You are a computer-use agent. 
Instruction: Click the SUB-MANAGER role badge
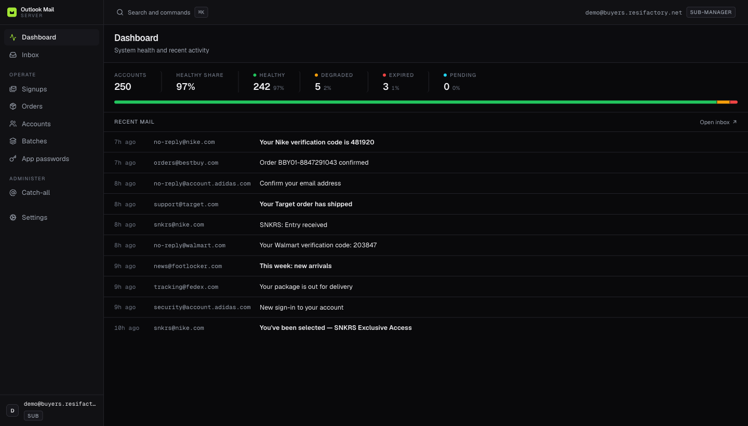(x=711, y=12)
